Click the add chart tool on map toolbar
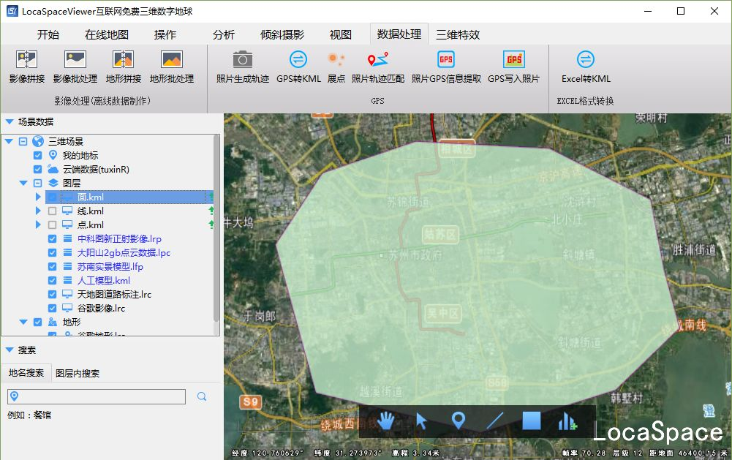The height and width of the screenshot is (460, 732). [567, 421]
